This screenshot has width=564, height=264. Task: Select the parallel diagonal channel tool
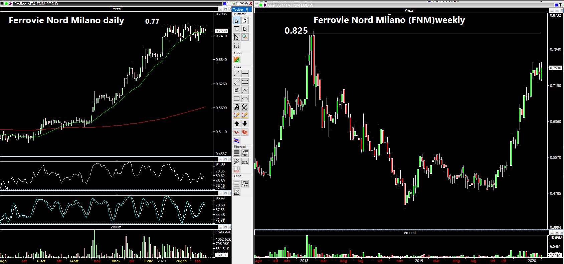237,82
